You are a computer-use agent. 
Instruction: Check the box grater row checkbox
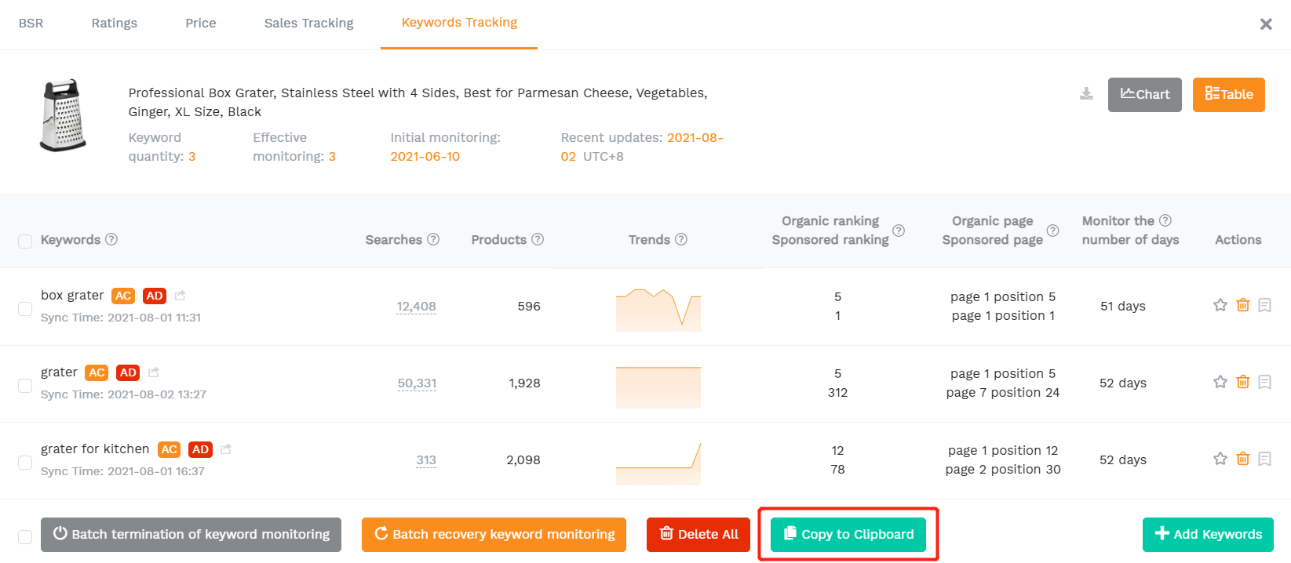point(25,309)
